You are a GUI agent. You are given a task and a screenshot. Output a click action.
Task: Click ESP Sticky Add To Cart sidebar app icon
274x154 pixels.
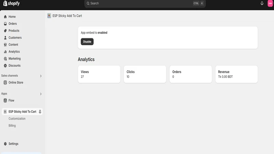[x=5, y=112]
